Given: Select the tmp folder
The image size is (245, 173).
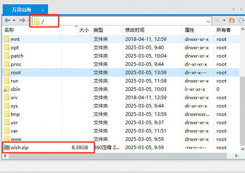Looking at the screenshot, I should coord(121,114).
